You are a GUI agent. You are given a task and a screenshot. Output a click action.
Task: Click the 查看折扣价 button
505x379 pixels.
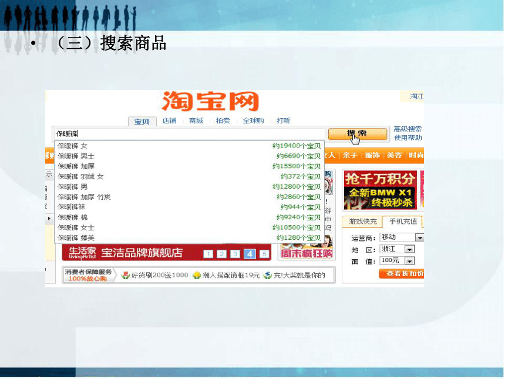pos(402,274)
